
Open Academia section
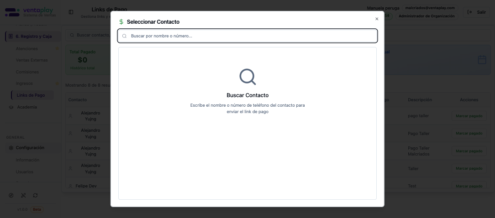27,107
